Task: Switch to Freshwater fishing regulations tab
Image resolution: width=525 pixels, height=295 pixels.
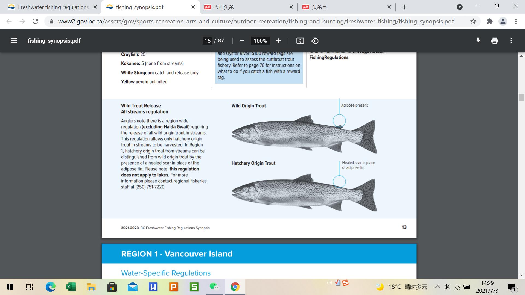Action: pyautogui.click(x=53, y=7)
